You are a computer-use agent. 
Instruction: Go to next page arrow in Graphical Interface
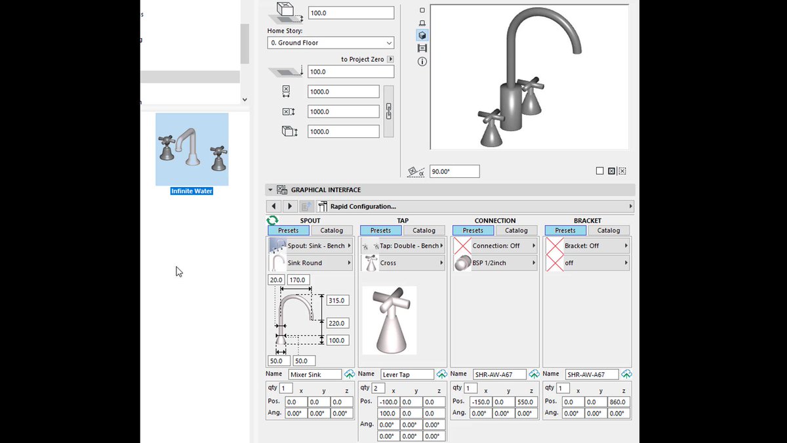(290, 206)
